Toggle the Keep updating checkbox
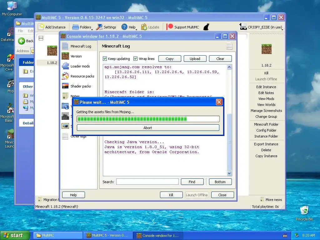This screenshot has width=320, height=240. (105, 59)
